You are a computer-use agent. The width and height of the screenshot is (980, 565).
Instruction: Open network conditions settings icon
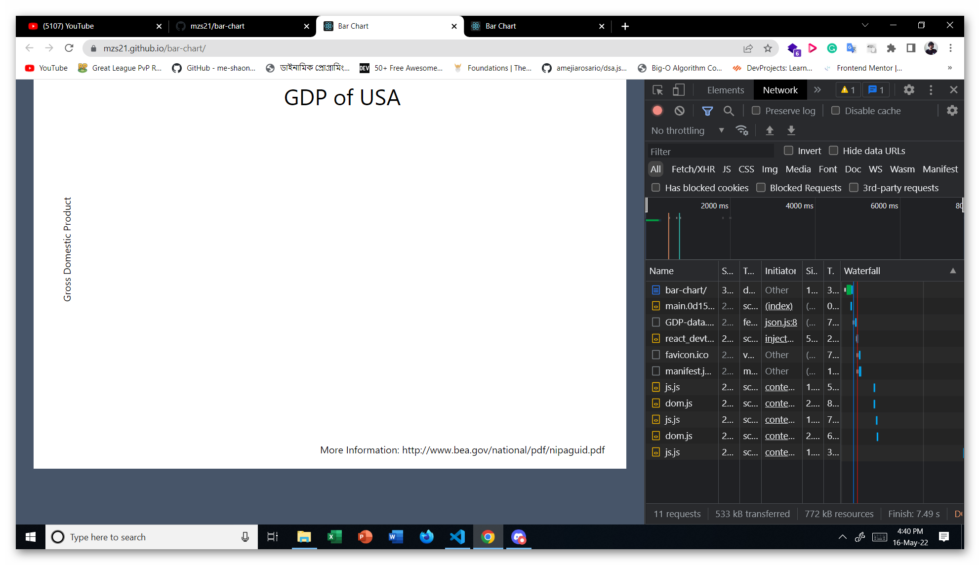[x=742, y=130]
